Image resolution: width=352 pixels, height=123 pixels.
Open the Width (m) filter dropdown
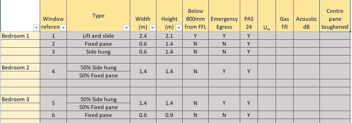(x=152, y=28)
